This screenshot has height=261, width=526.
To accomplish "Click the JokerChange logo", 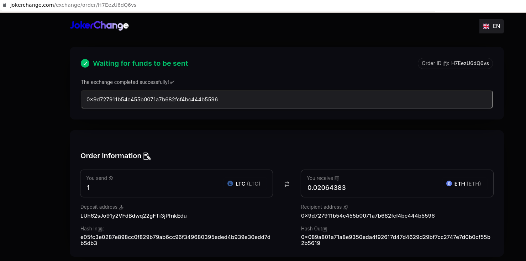I will coord(99,26).
